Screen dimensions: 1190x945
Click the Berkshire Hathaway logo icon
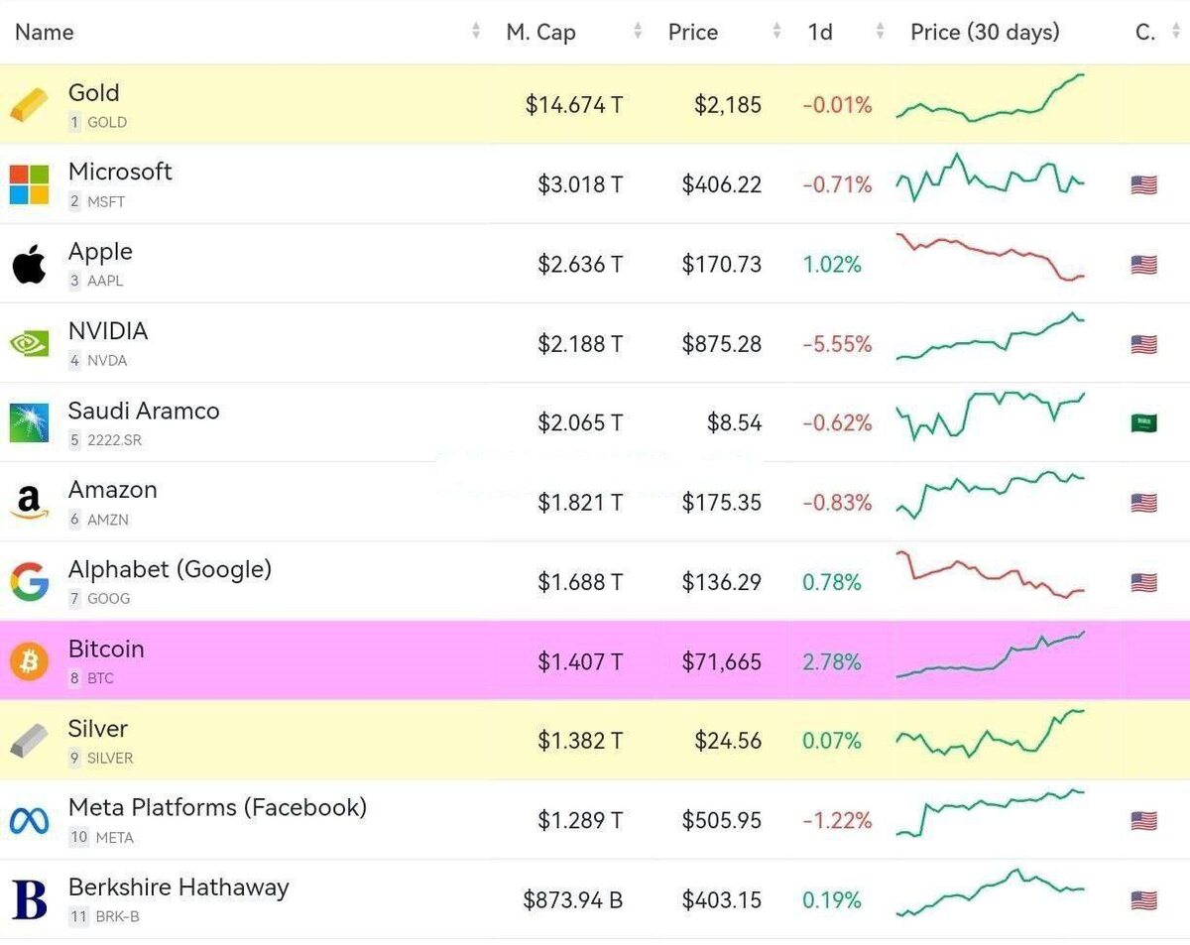coord(29,900)
